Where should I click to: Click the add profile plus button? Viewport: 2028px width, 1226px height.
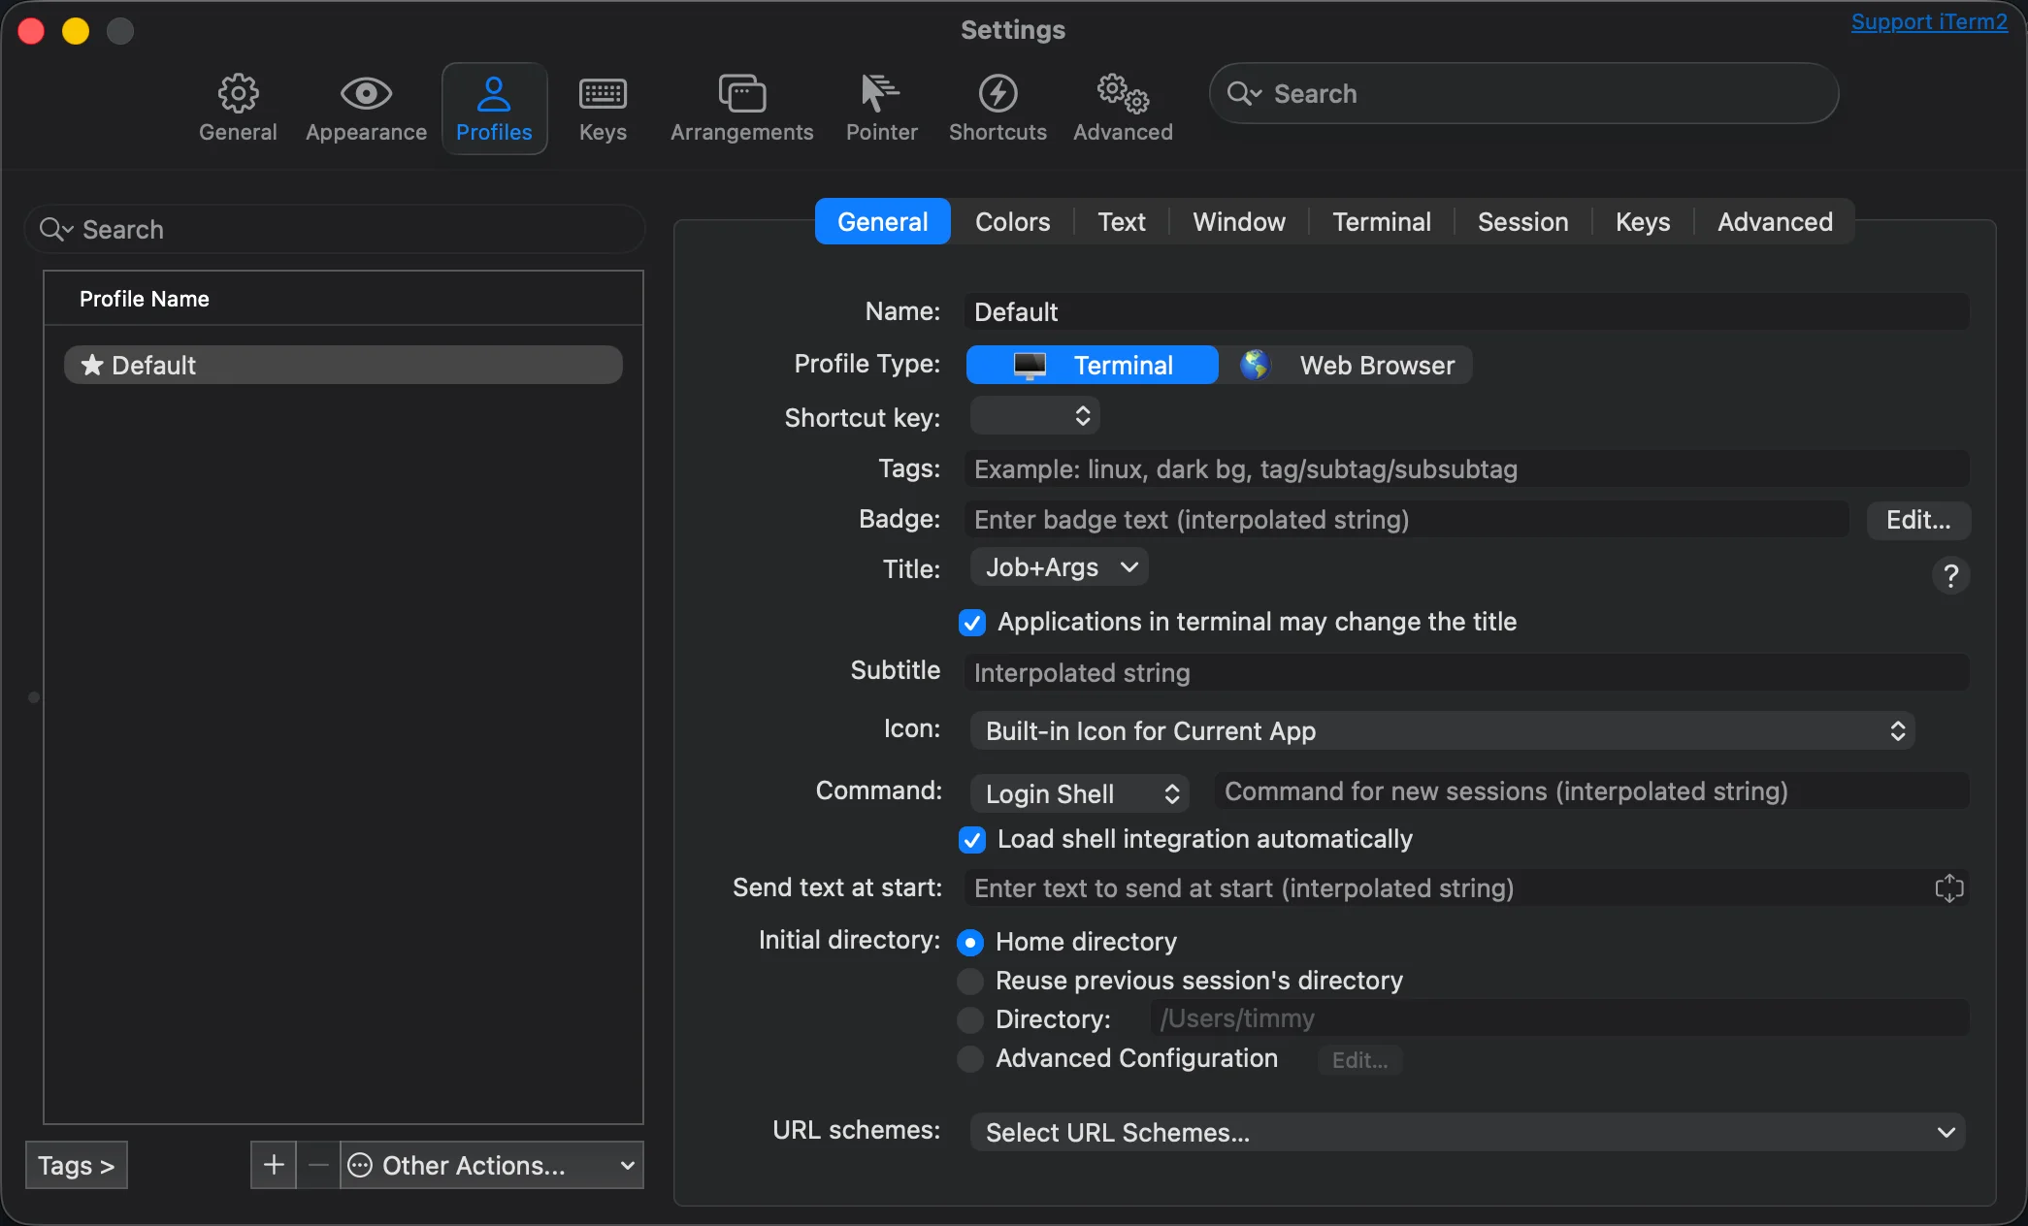point(274,1165)
